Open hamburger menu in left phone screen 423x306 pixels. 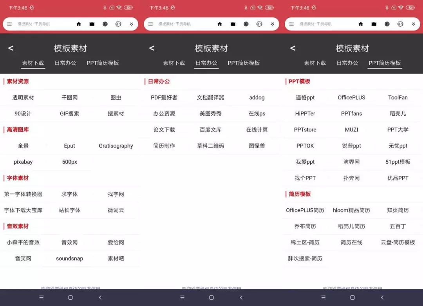coord(9,24)
